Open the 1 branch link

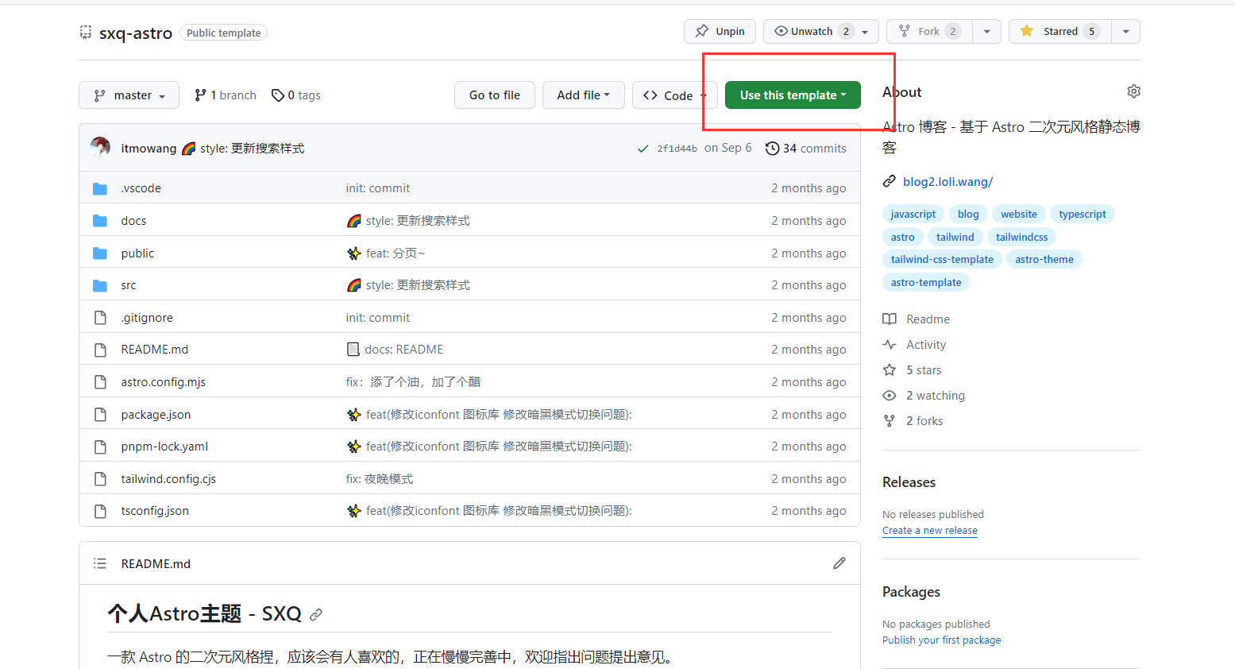pyautogui.click(x=226, y=95)
